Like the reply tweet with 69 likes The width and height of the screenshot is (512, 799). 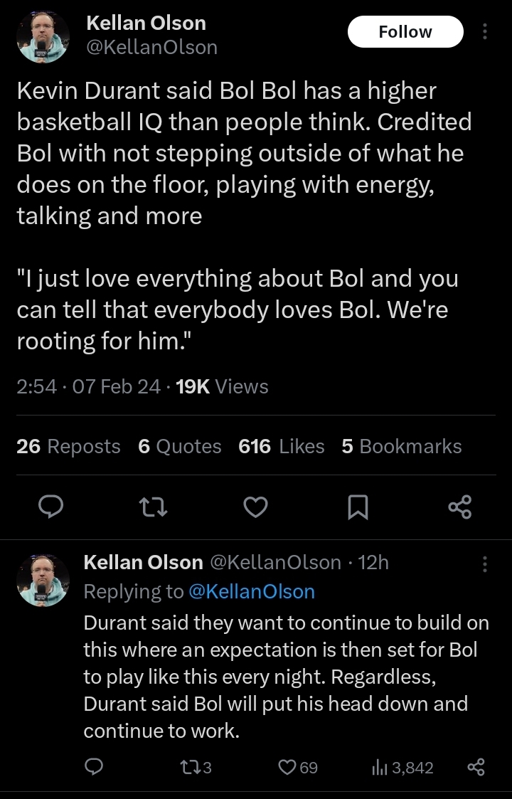click(297, 767)
